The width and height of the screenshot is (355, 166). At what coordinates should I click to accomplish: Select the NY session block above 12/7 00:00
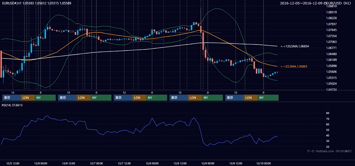(101, 98)
